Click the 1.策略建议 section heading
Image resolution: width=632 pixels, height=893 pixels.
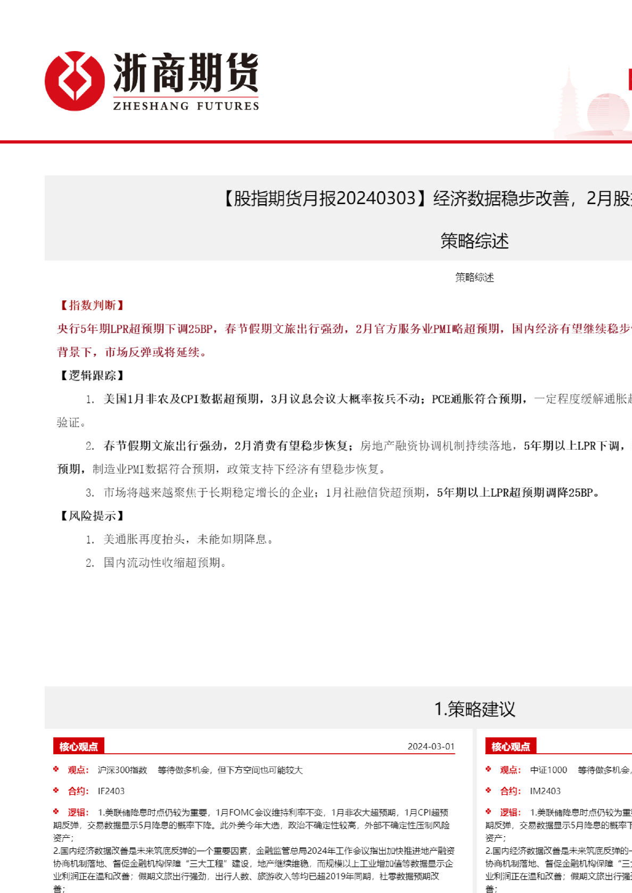(475, 709)
